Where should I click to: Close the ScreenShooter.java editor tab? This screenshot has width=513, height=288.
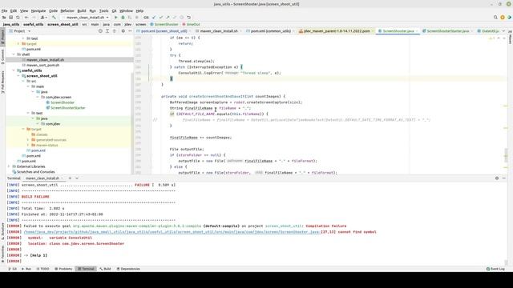point(417,31)
